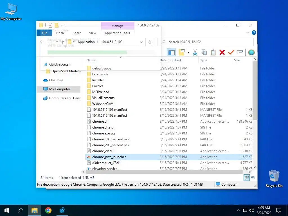Select My Computer in navigation pane
Image resolution: width=288 pixels, height=216 pixels.
click(x=59, y=89)
